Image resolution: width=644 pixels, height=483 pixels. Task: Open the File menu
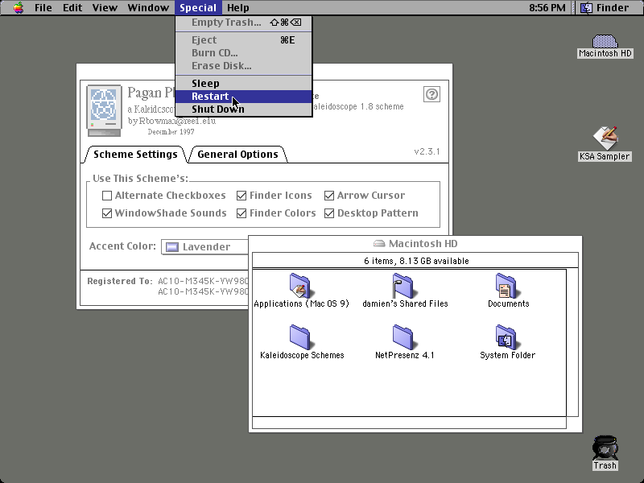(43, 7)
